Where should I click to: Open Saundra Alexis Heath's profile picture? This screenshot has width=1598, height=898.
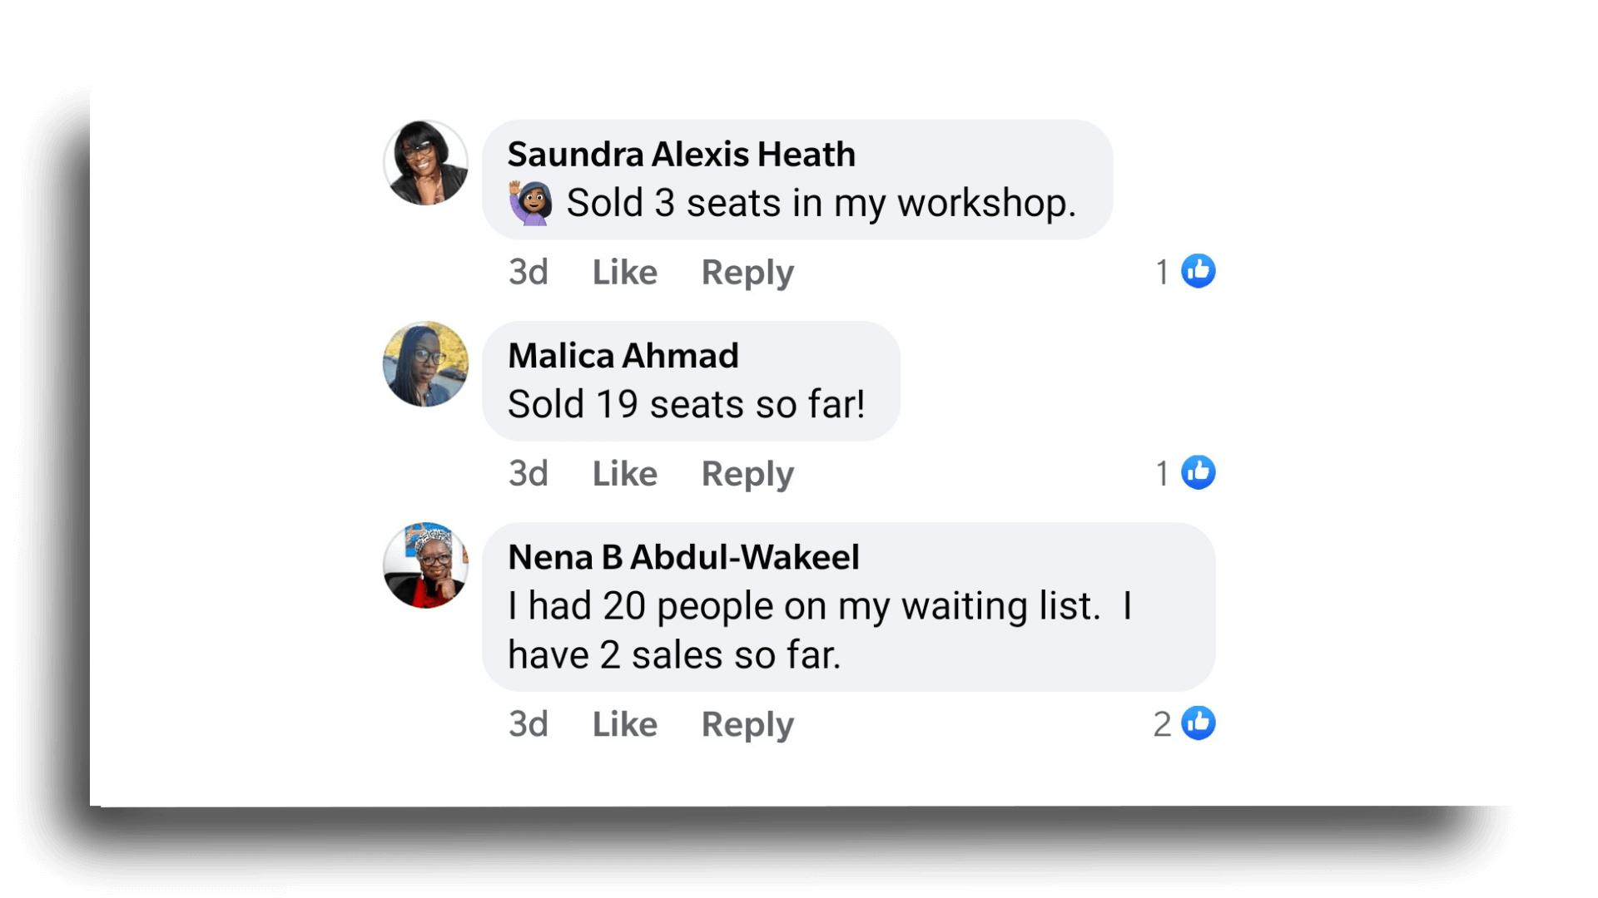pos(425,163)
